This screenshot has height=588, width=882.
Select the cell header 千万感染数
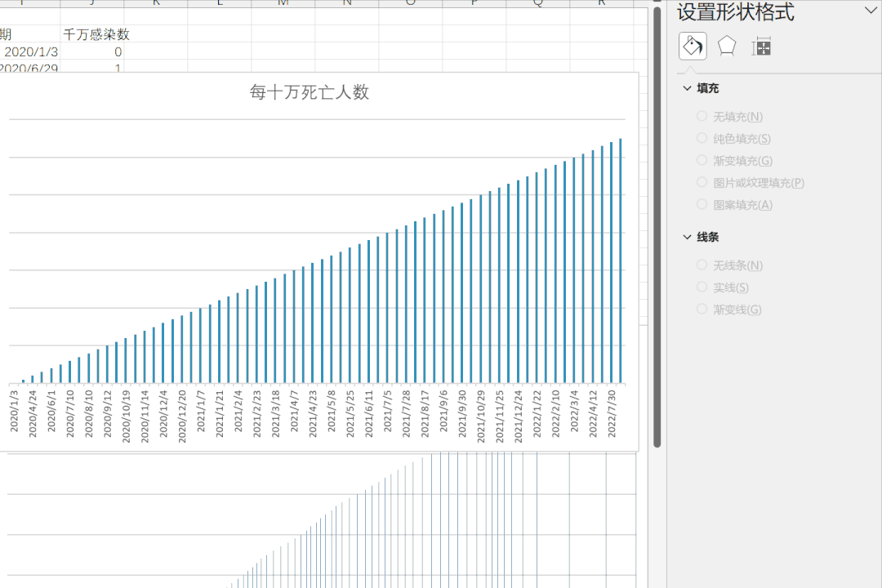click(96, 34)
